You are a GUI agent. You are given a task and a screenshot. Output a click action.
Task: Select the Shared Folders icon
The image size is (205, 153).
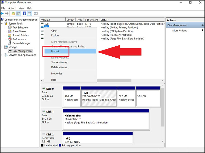pos(10,35)
